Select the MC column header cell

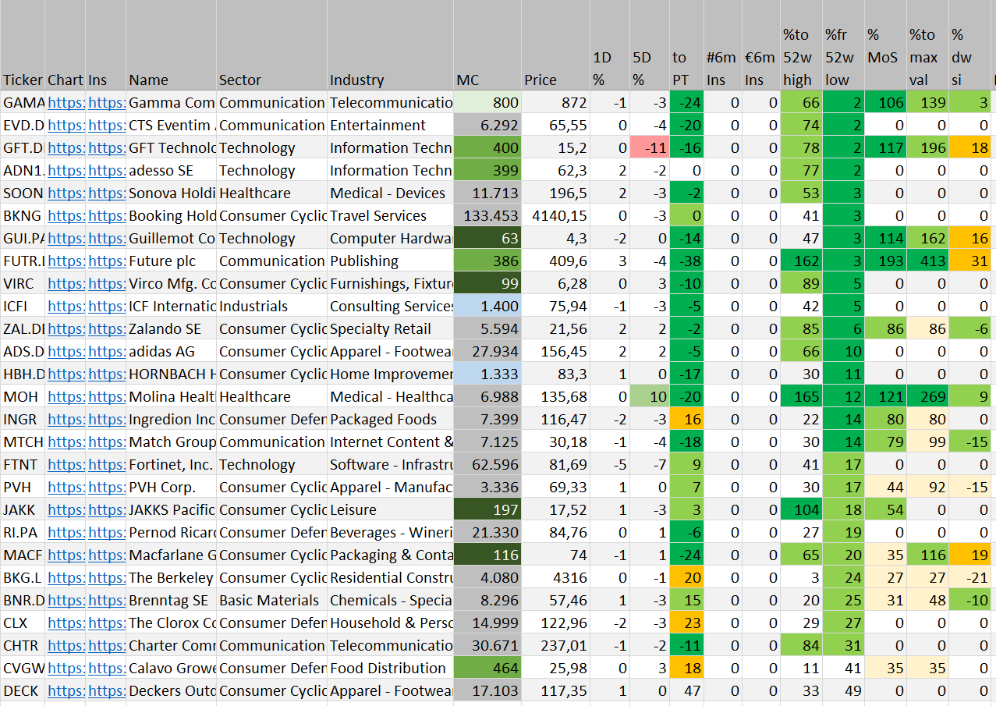point(487,80)
